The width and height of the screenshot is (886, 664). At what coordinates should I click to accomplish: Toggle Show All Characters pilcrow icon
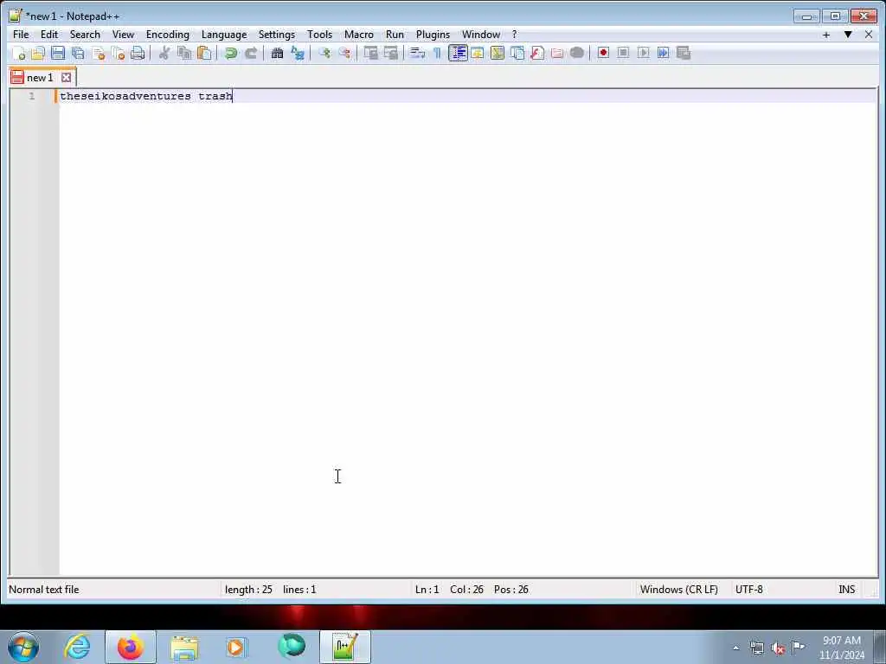437,53
